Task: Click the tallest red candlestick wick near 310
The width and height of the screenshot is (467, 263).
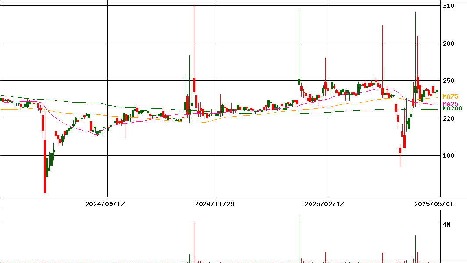Action: point(194,42)
